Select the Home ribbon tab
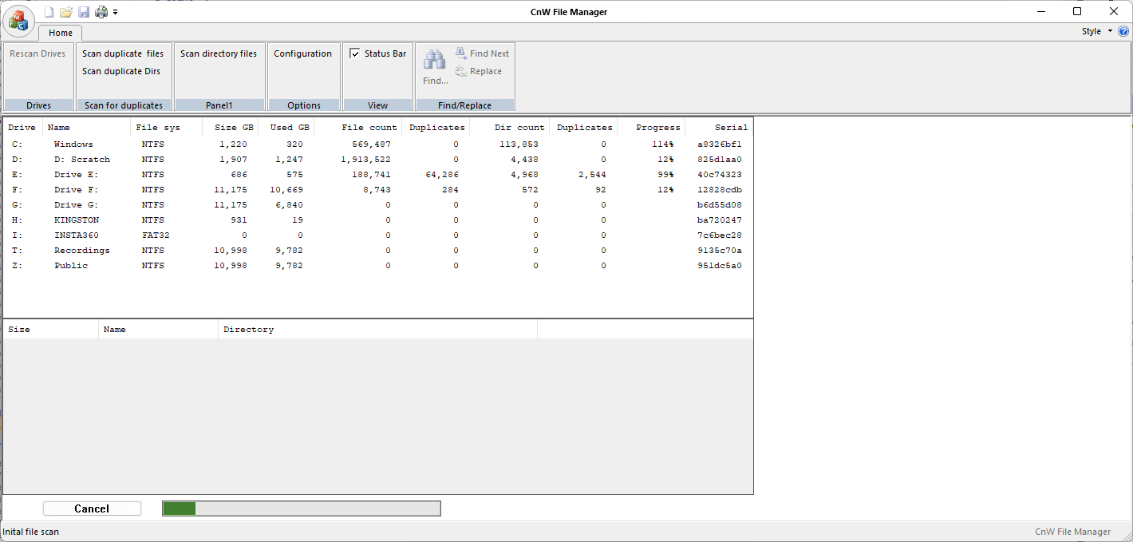 60,33
